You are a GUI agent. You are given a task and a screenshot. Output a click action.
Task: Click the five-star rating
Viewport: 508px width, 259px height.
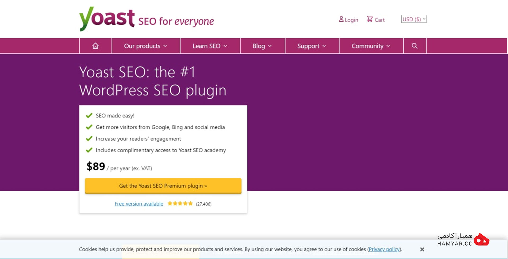click(180, 203)
